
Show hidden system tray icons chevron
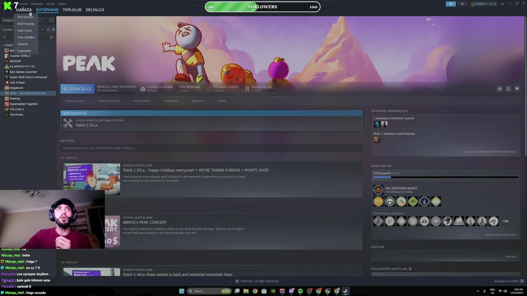point(478,291)
